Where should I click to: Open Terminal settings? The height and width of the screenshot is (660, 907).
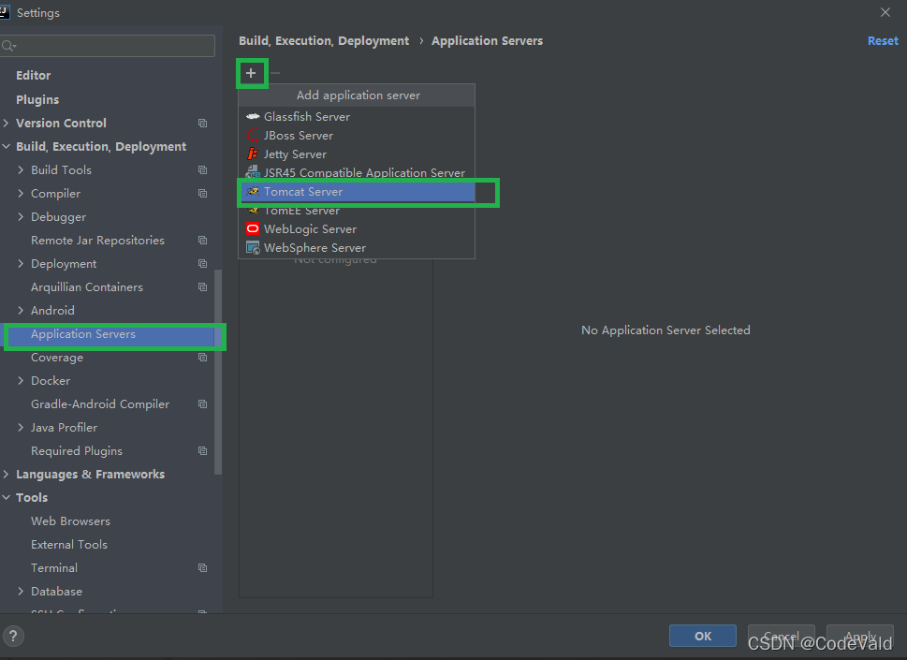coord(54,568)
